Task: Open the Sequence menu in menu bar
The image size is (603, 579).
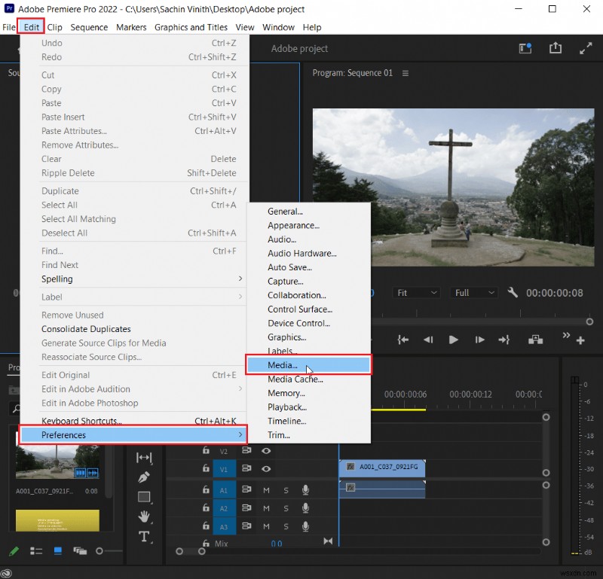Action: (x=89, y=27)
